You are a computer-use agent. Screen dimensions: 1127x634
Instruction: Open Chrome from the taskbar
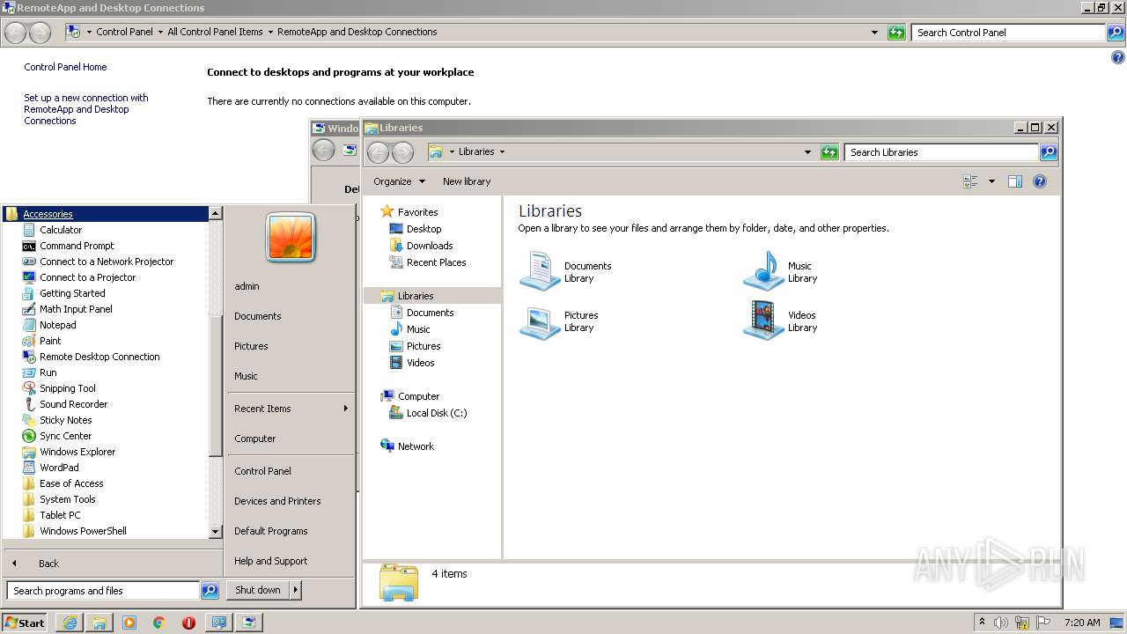point(159,623)
